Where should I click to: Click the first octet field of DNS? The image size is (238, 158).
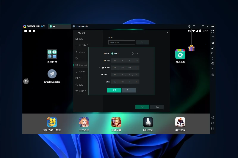pos(115,82)
